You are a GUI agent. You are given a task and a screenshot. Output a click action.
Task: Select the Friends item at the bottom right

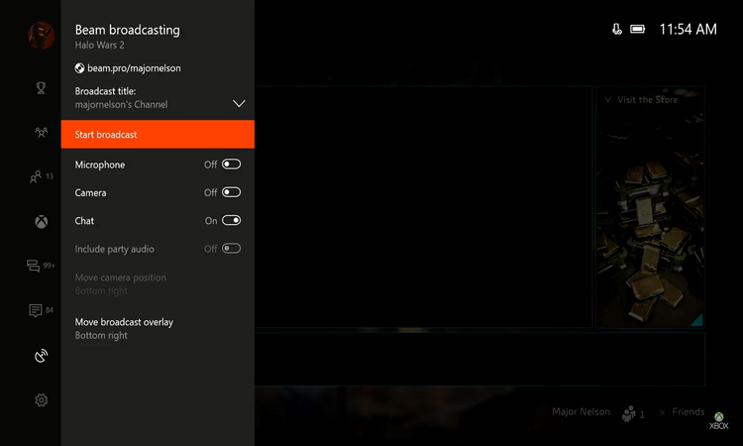coord(688,412)
